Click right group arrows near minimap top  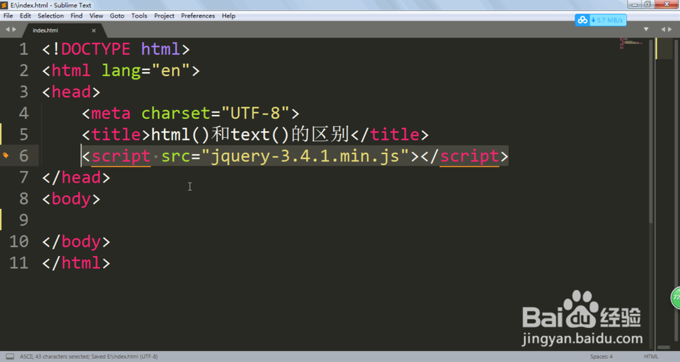(666, 29)
